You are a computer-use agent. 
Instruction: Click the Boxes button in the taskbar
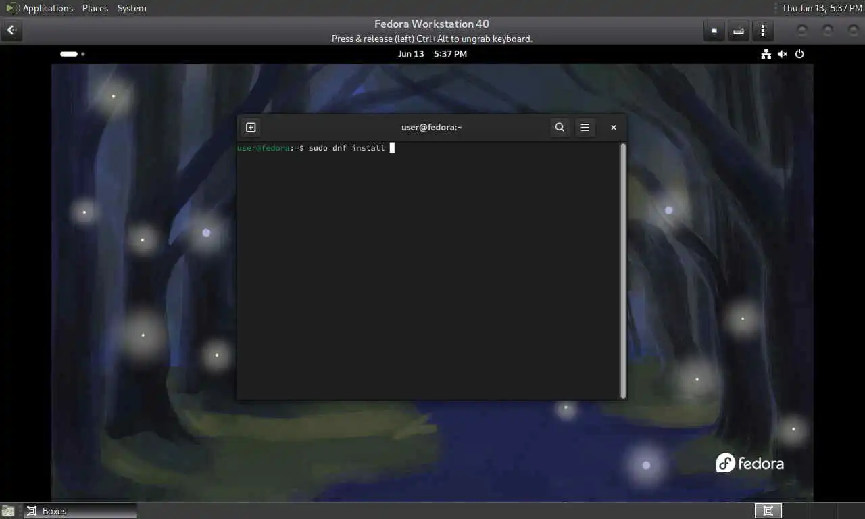point(80,511)
